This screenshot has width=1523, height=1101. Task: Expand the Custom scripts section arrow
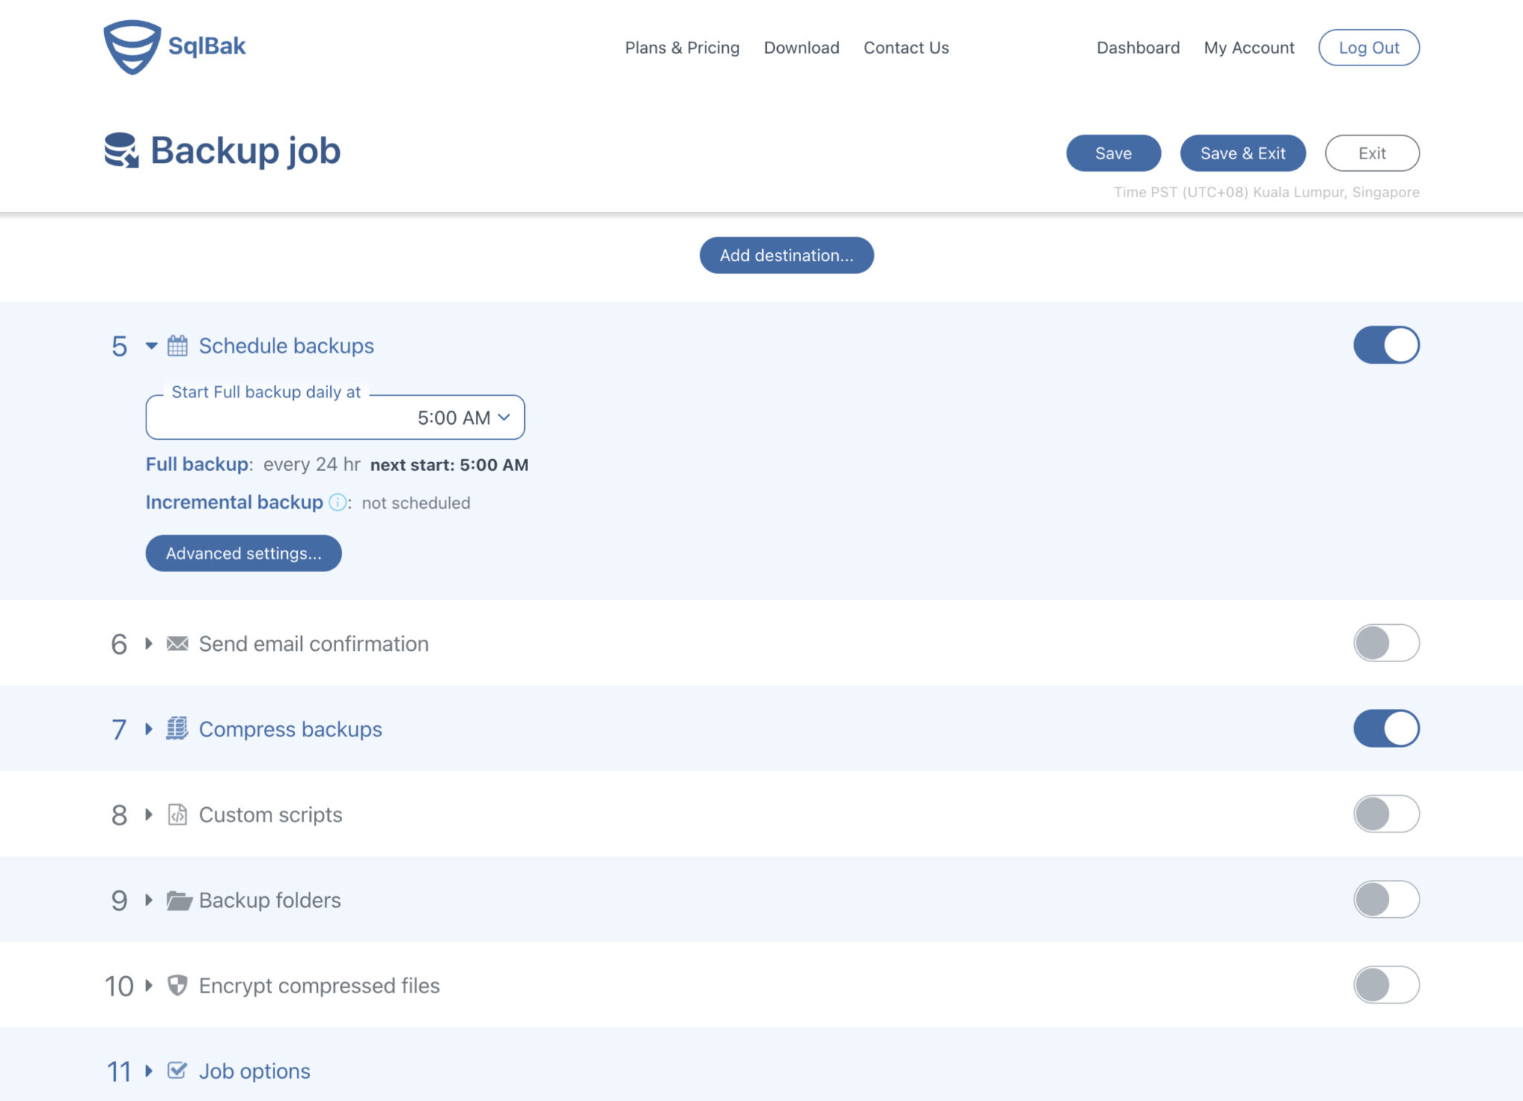149,815
